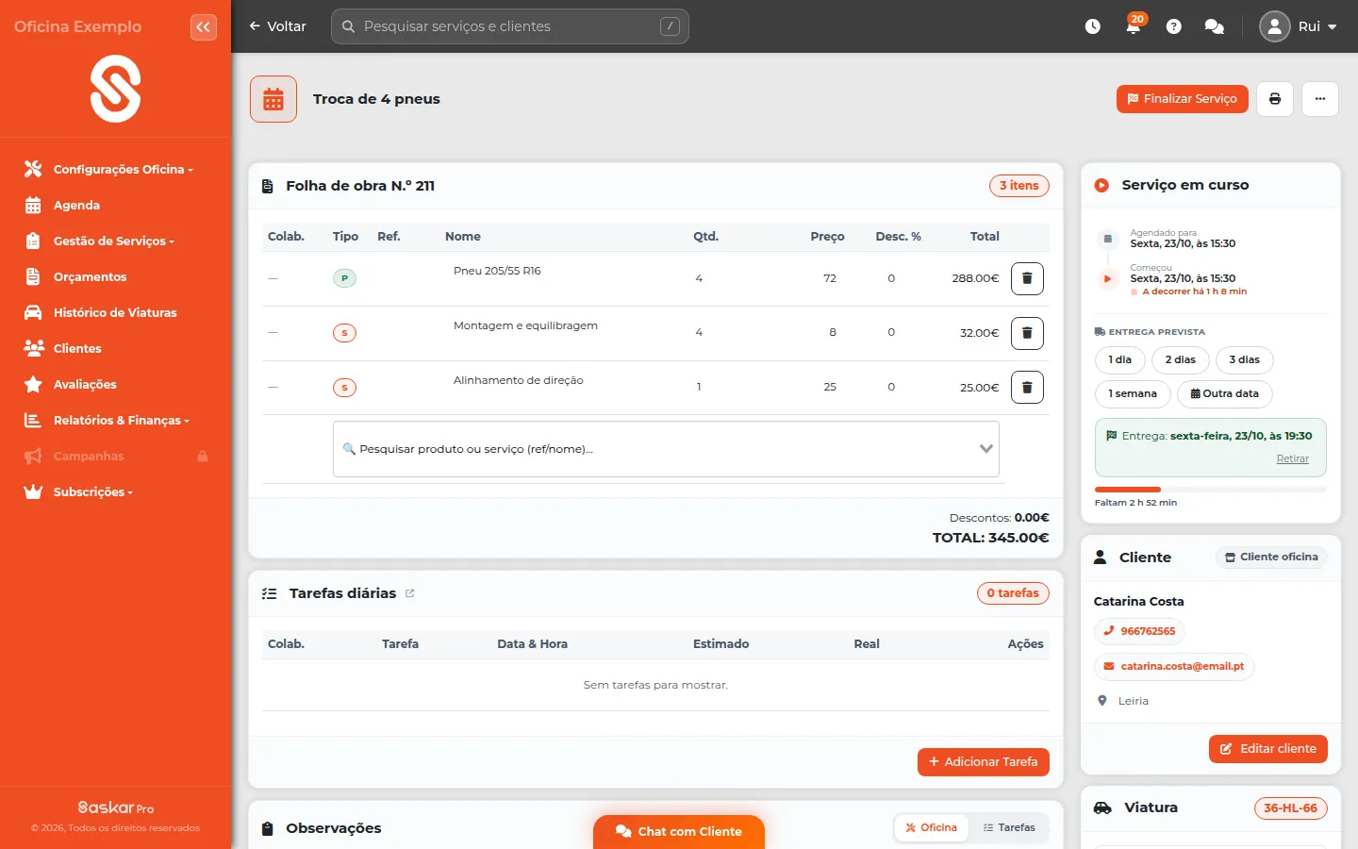This screenshot has width=1358, height=849.
Task: Click Adicionar Tarefa button
Action: (984, 762)
